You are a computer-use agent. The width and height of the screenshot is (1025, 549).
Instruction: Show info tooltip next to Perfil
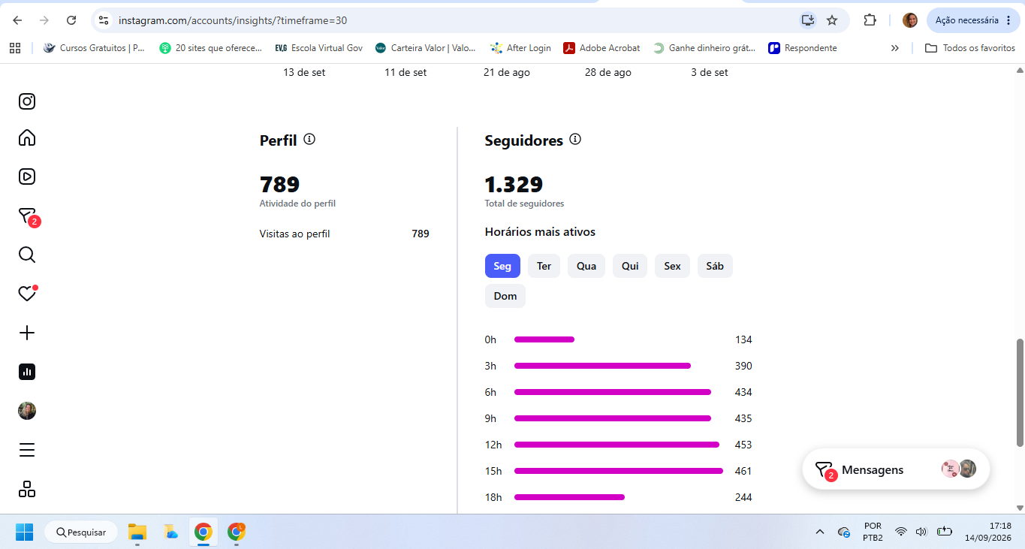(x=309, y=139)
